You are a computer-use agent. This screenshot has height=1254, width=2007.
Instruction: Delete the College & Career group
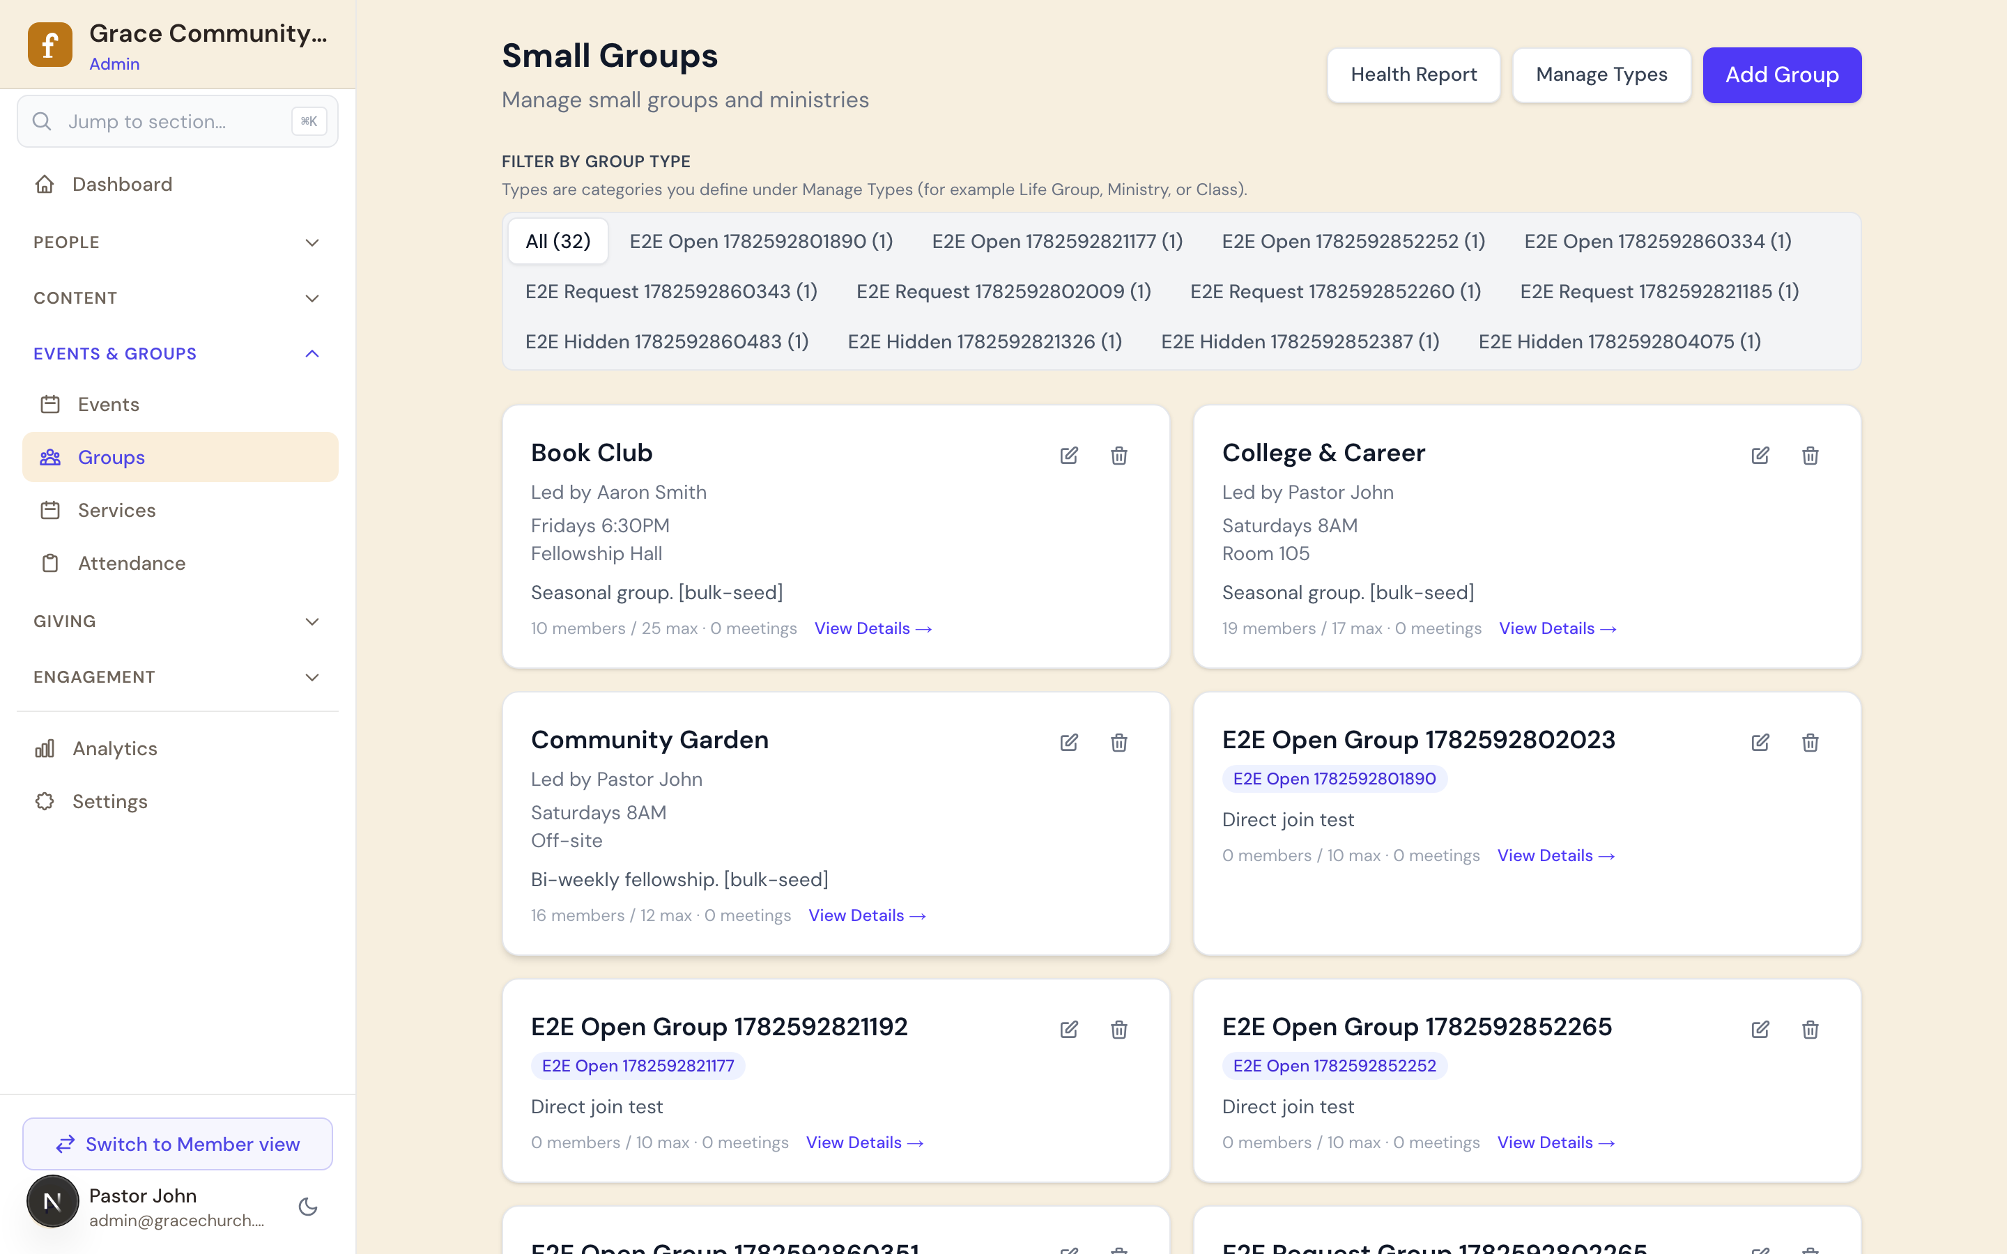pyautogui.click(x=1810, y=456)
